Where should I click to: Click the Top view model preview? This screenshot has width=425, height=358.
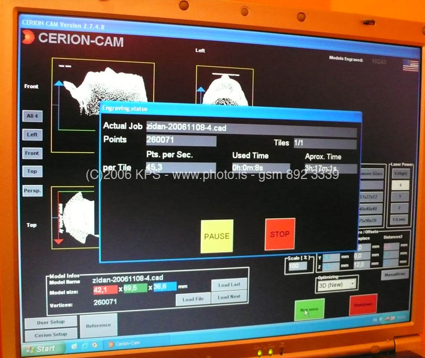[x=75, y=218]
